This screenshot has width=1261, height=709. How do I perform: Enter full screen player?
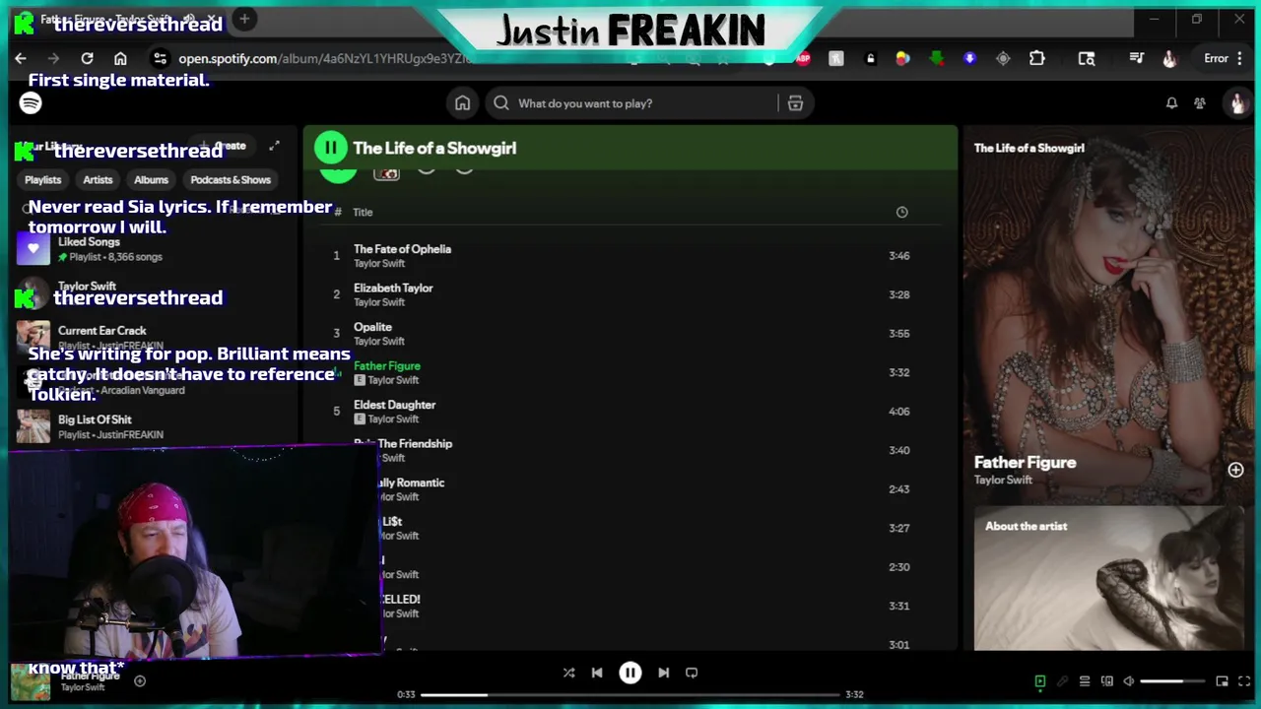[x=1244, y=681]
